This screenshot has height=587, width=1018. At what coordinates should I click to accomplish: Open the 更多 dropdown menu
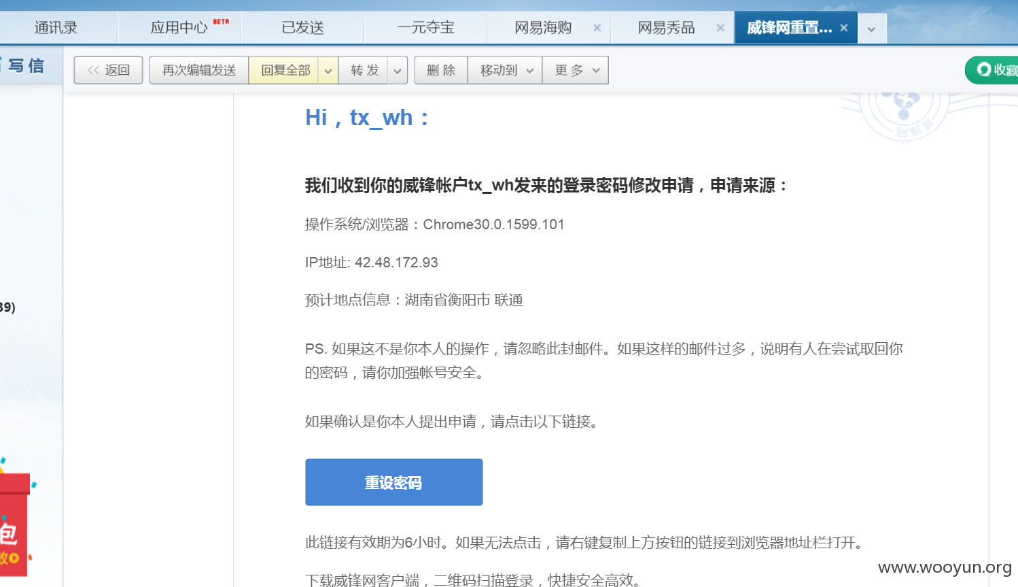point(576,70)
